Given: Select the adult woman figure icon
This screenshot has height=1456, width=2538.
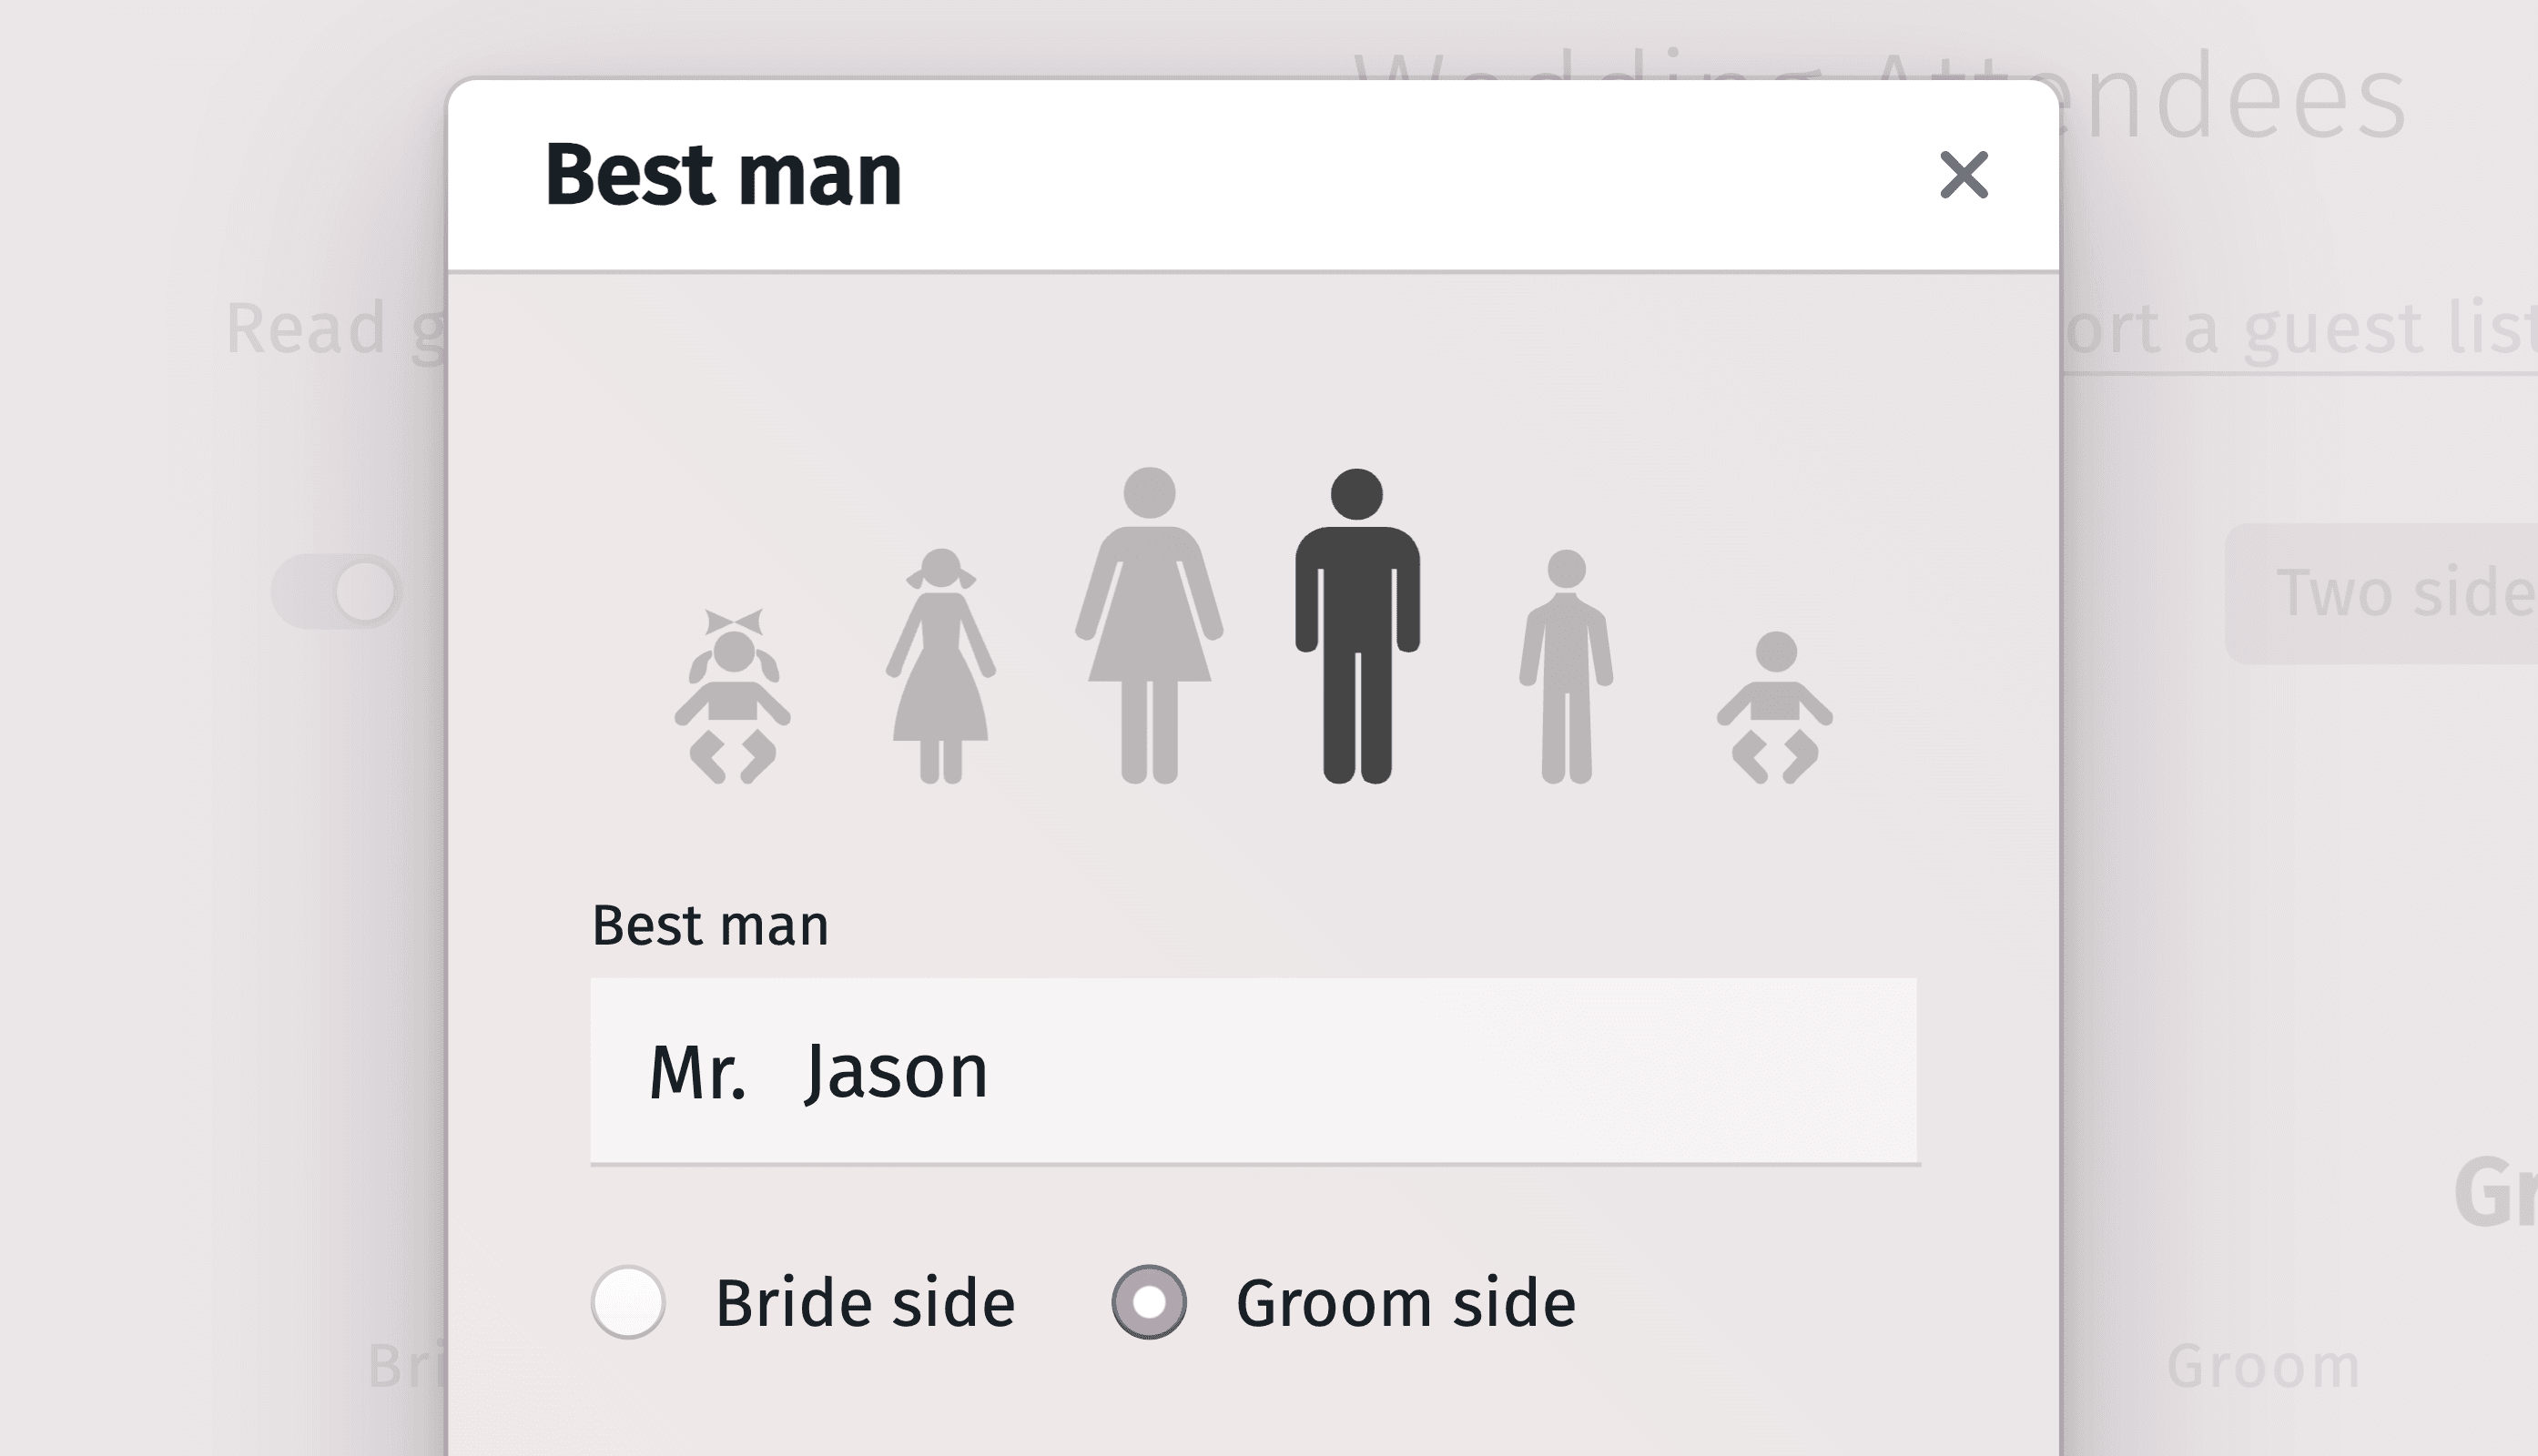Looking at the screenshot, I should point(1149,625).
